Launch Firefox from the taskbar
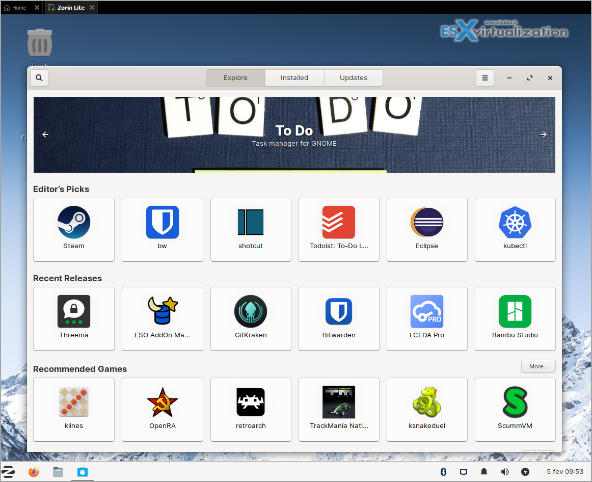The height and width of the screenshot is (482, 592). point(34,472)
